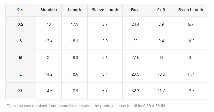Click the 24.4 bust measurement cell
The height and width of the screenshot is (112, 214).
tap(135, 25)
